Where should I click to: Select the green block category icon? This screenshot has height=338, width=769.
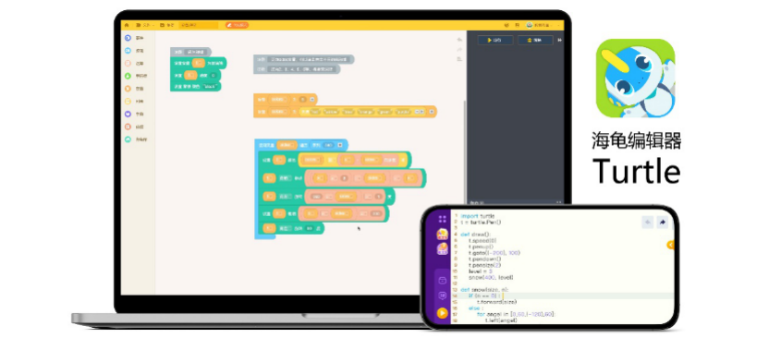click(128, 76)
